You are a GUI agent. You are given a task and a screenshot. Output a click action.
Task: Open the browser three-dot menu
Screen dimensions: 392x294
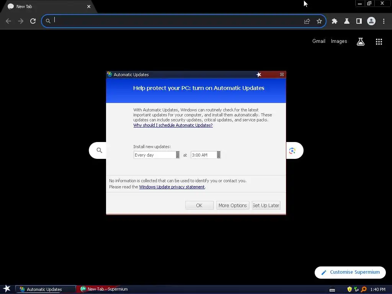click(384, 21)
